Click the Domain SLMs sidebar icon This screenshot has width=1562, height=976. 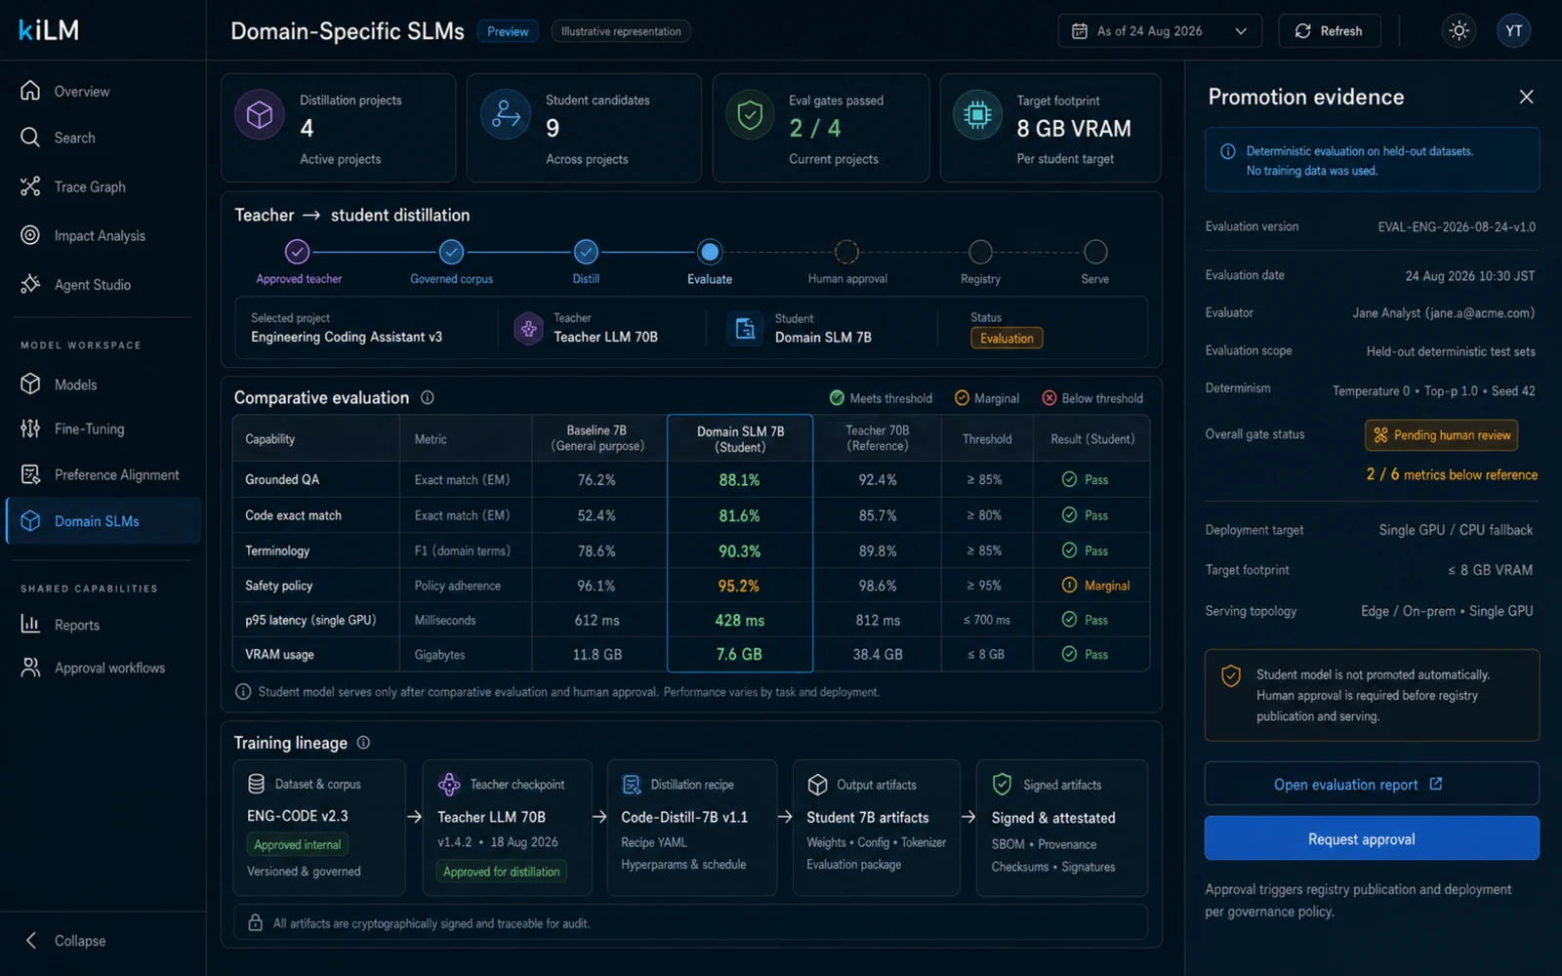(x=30, y=521)
